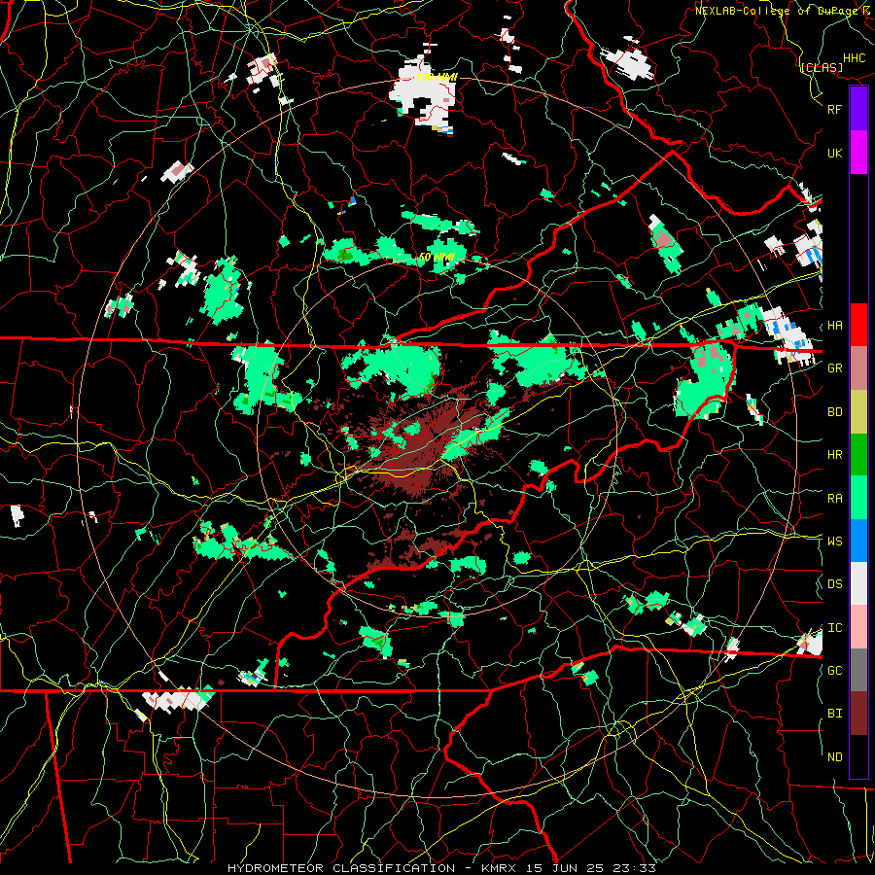Click the 100 NMI range ring label
This screenshot has width=875, height=875.
pyautogui.click(x=437, y=77)
